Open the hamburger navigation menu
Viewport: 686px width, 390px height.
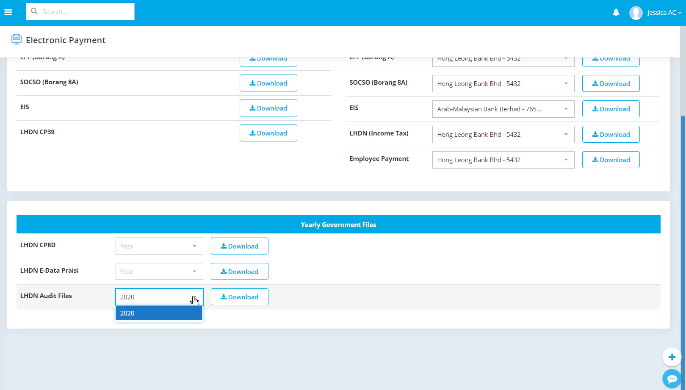(8, 12)
